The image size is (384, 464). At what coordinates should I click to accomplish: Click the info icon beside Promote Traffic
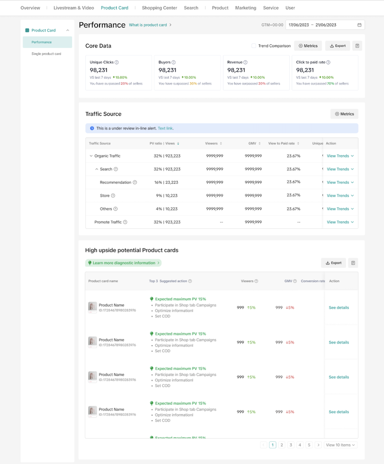(125, 222)
